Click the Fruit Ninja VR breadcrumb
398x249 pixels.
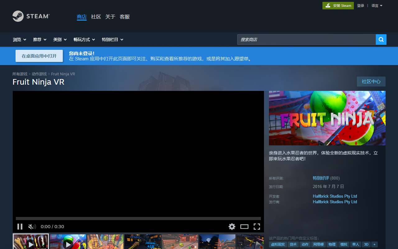[63, 74]
